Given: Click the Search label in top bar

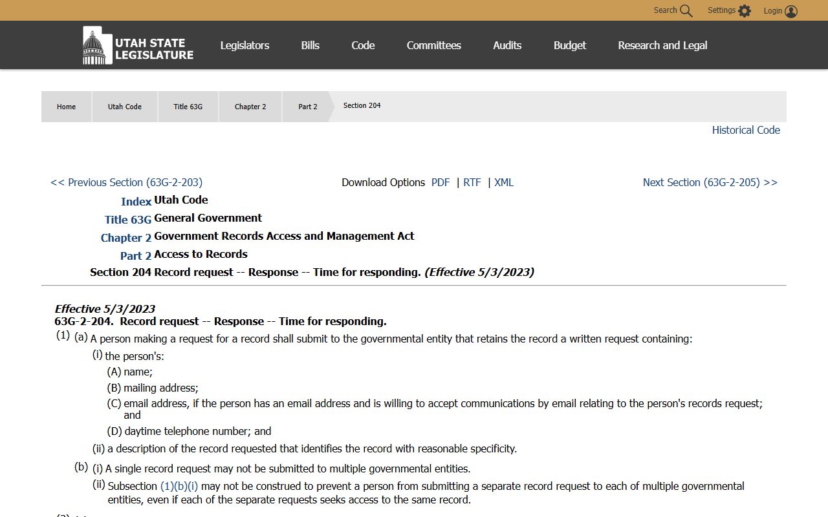Looking at the screenshot, I should pos(665,10).
